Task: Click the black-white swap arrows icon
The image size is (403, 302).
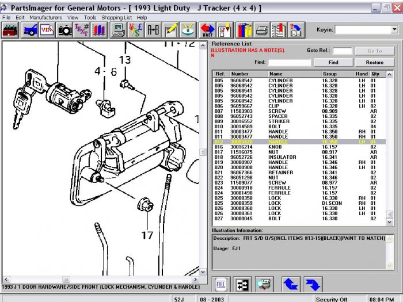Action: 242,285
